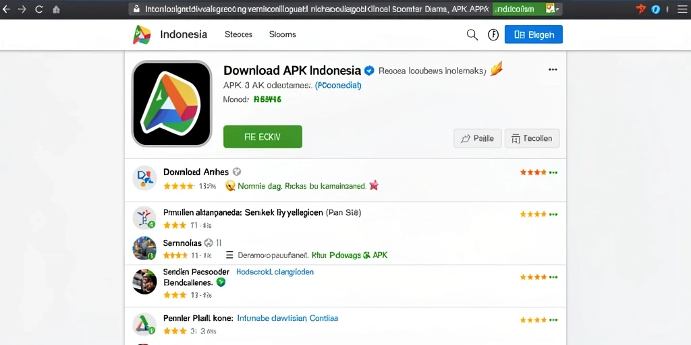Open the Steoces nav tab
Image resolution: width=691 pixels, height=345 pixels.
pyautogui.click(x=238, y=34)
